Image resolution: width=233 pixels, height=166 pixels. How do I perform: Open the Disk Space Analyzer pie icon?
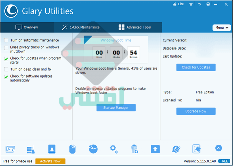pos(93,149)
